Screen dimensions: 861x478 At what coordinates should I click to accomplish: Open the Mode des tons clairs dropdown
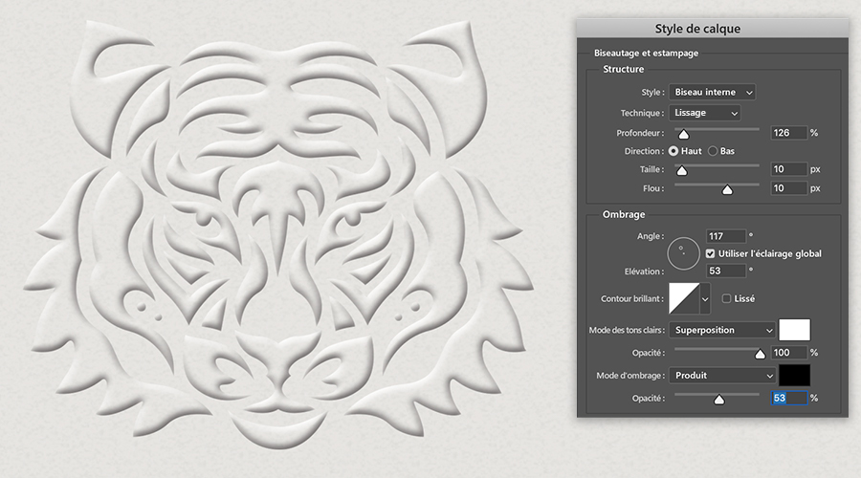[722, 330]
